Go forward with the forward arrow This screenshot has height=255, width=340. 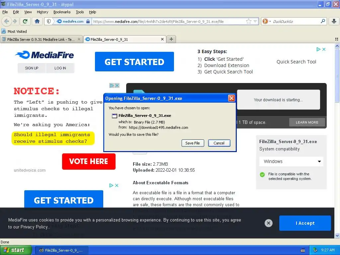[x=15, y=21]
